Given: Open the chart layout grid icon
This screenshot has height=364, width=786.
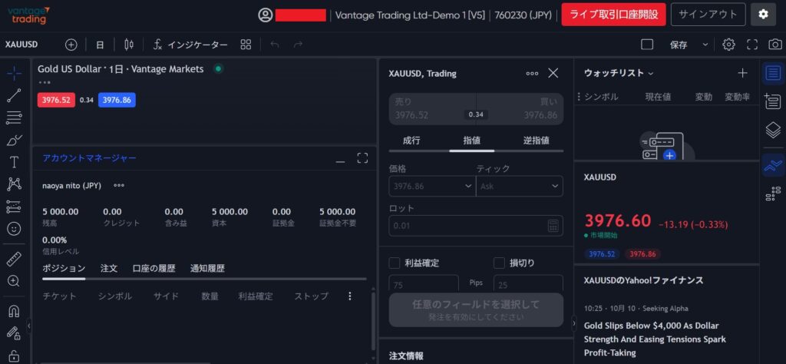Looking at the screenshot, I should pyautogui.click(x=246, y=45).
